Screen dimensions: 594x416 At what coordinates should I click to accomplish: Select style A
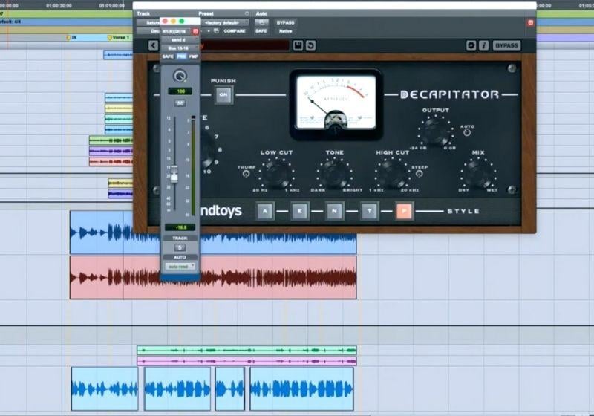point(265,212)
